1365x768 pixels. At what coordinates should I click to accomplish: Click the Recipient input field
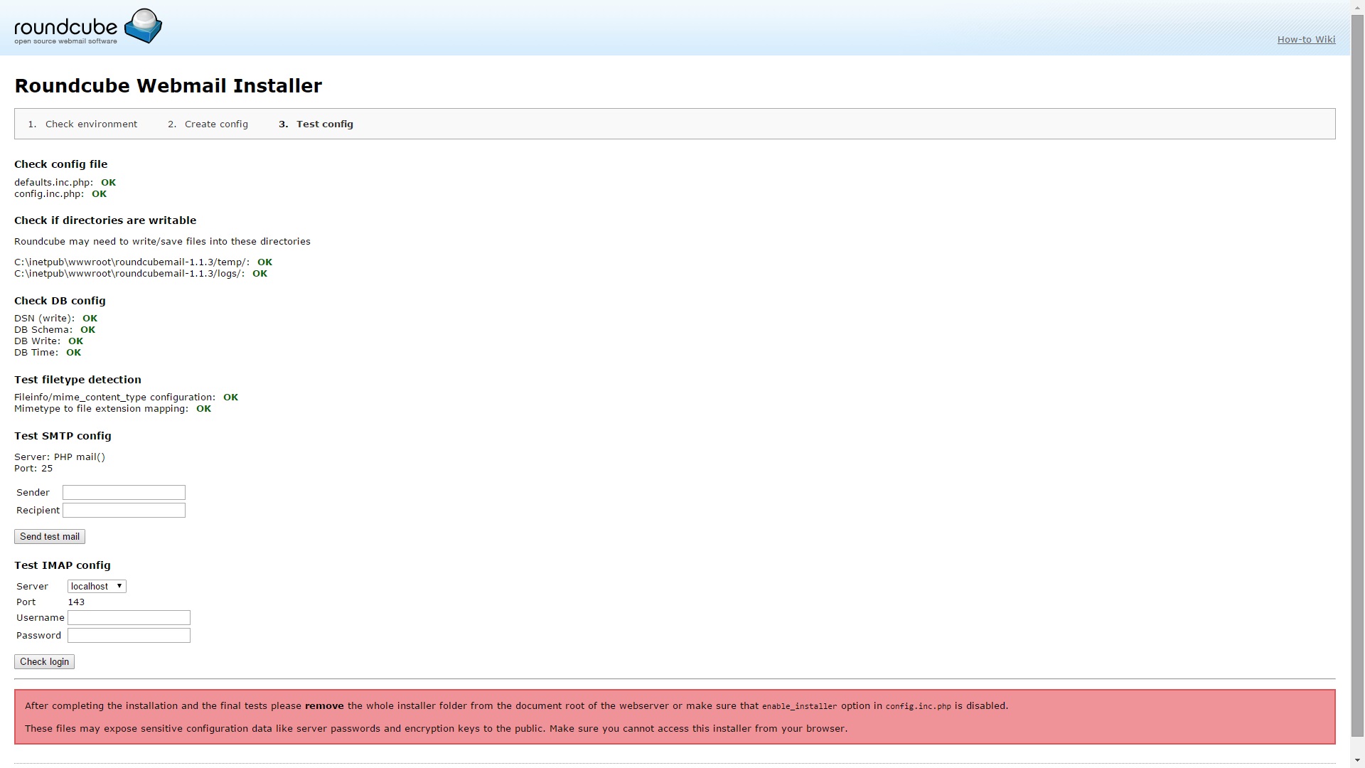pos(124,511)
